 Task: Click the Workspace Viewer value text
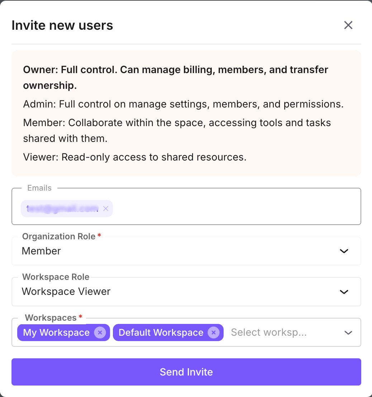(66, 292)
